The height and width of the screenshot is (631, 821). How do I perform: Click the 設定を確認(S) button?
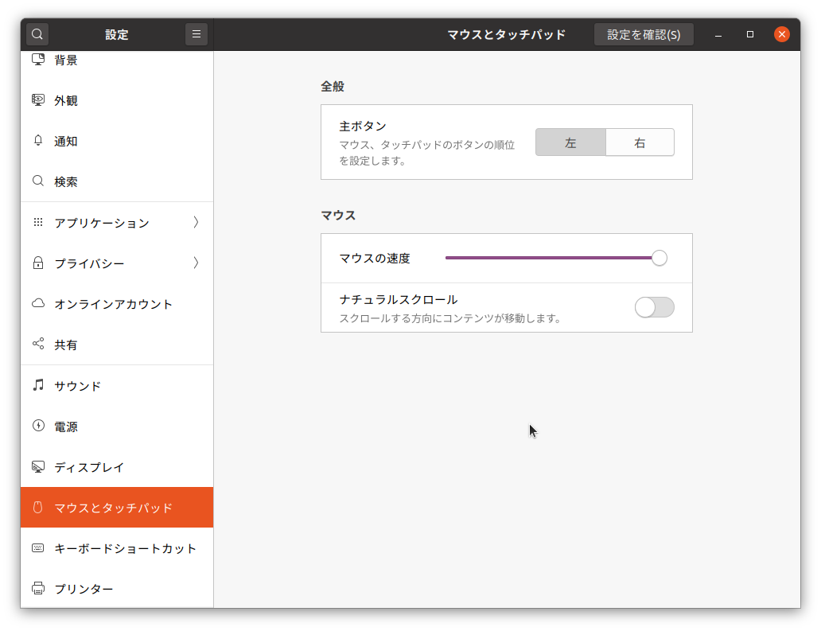(x=644, y=34)
